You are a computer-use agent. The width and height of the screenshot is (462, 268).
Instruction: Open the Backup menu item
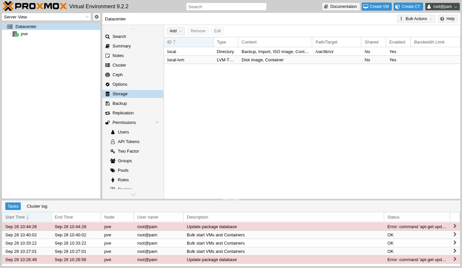pos(133,104)
